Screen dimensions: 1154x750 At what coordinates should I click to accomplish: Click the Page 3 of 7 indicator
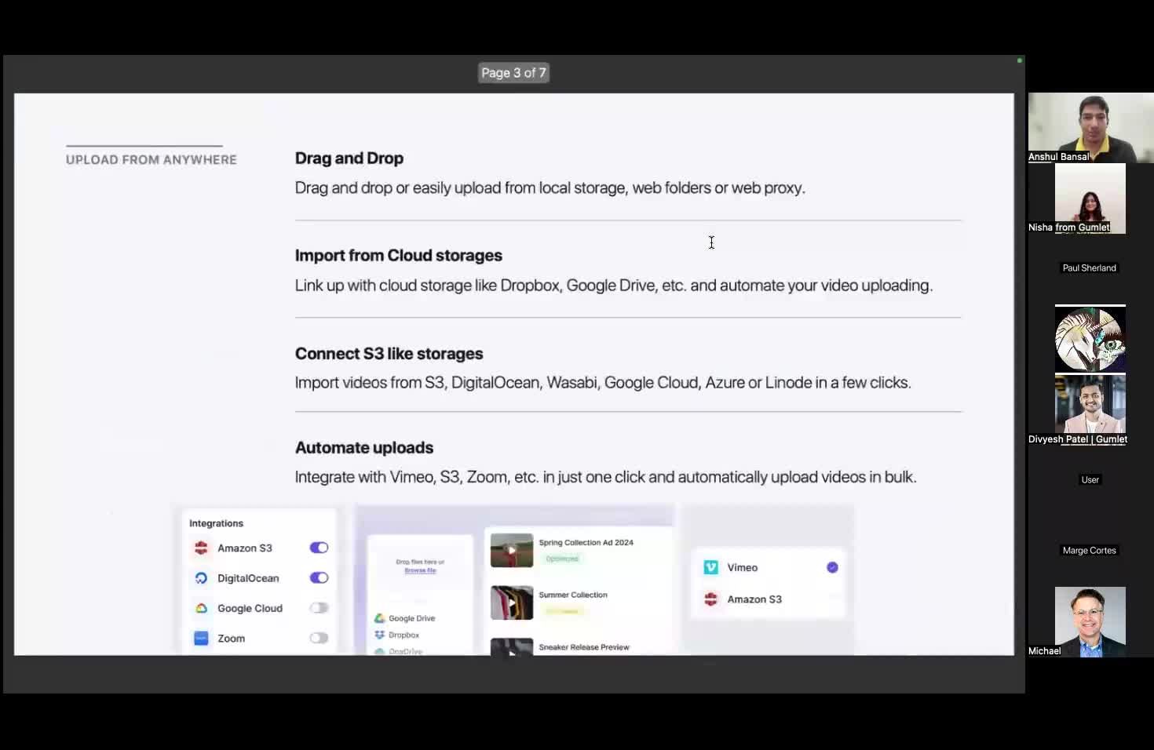click(x=513, y=73)
